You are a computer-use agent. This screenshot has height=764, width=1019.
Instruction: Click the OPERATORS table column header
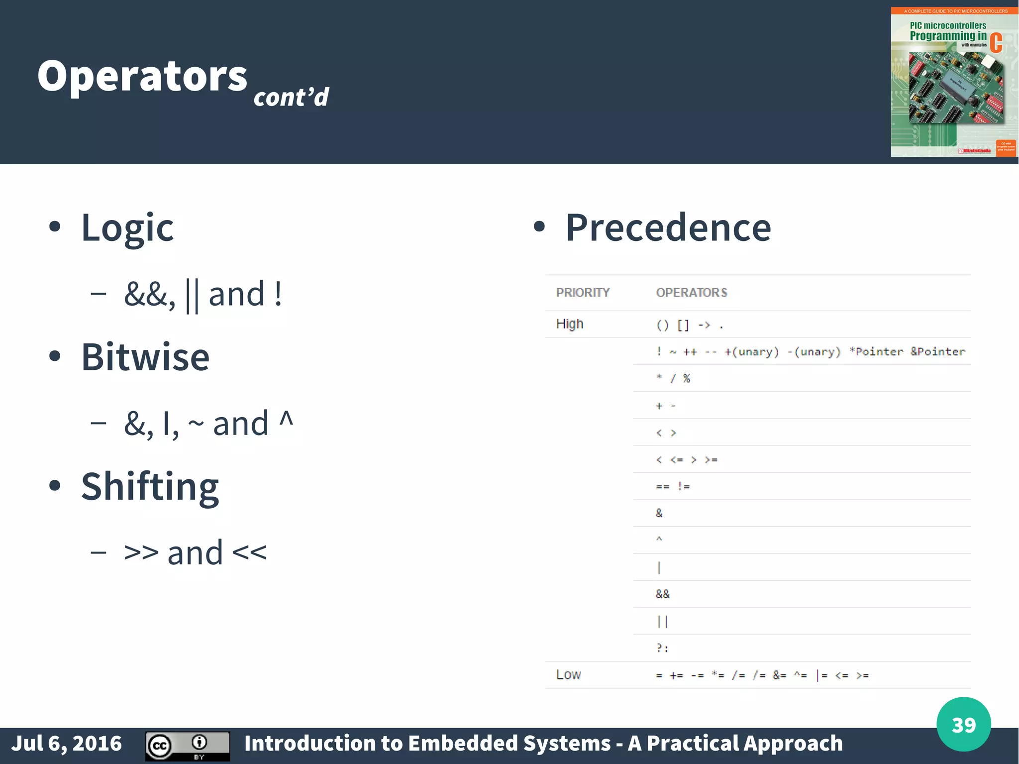pyautogui.click(x=692, y=293)
